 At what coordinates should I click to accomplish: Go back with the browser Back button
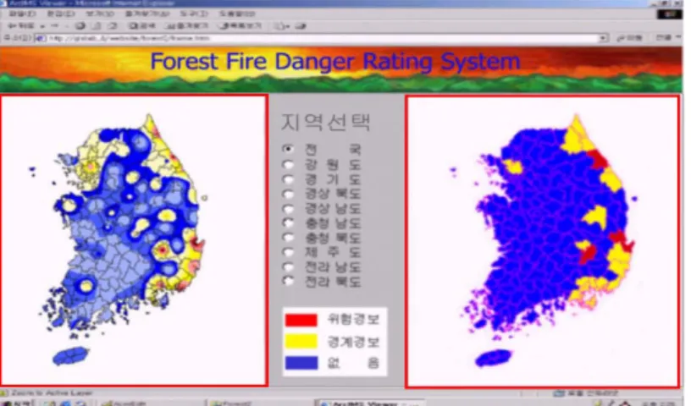21,26
